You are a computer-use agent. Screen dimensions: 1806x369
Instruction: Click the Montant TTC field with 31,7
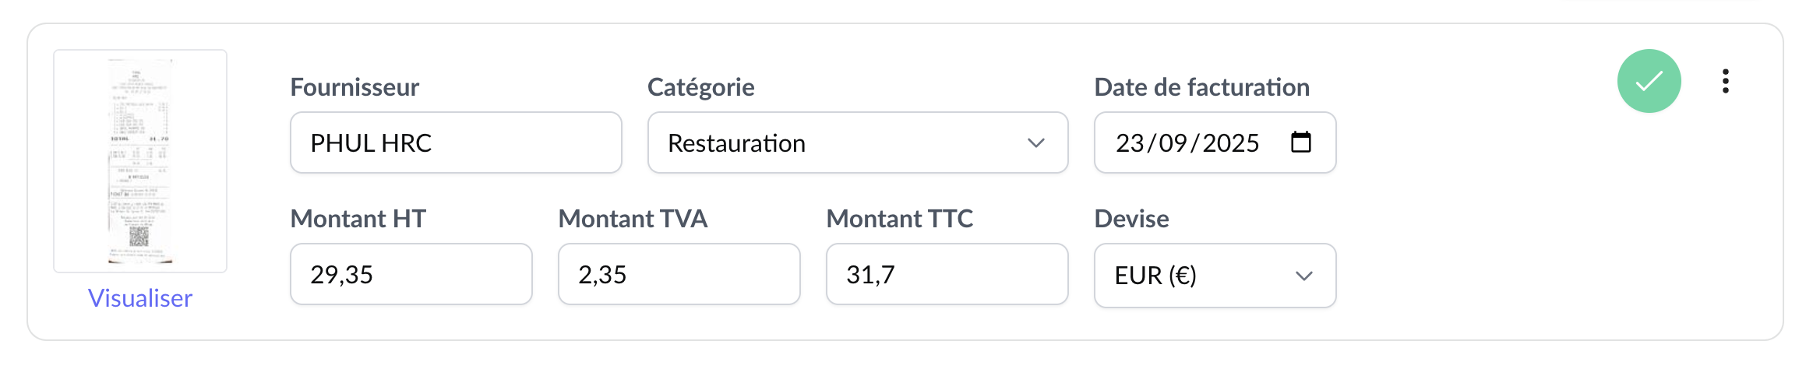click(947, 275)
